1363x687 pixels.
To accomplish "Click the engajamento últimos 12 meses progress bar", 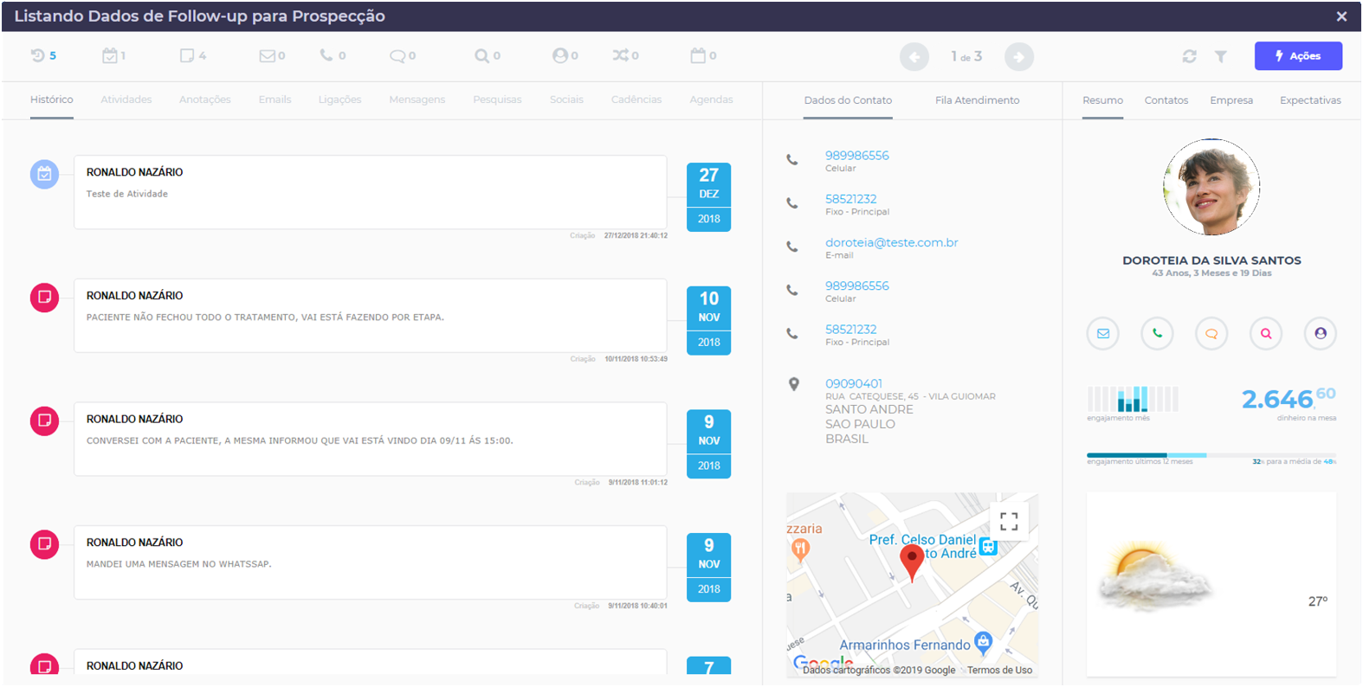I will pos(1211,455).
